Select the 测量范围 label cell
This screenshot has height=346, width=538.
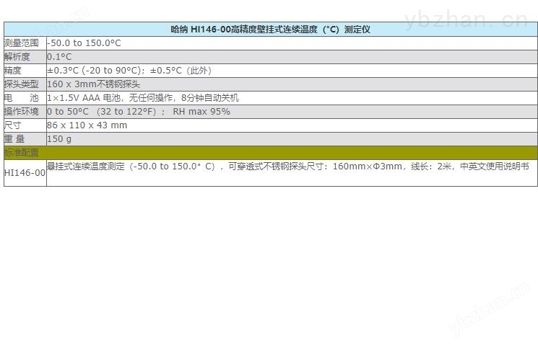[25, 43]
